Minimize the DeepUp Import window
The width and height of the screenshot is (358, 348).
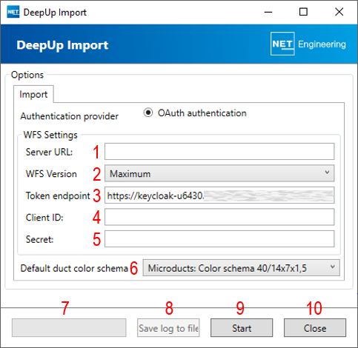pos(268,12)
